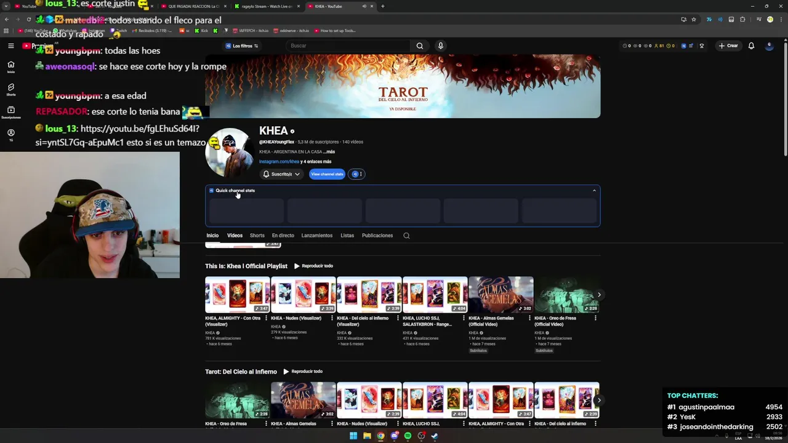Click the search magnifier button

tap(419, 46)
